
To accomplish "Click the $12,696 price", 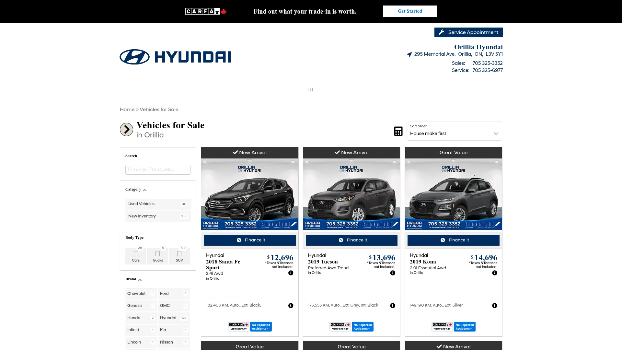I will tap(280, 258).
